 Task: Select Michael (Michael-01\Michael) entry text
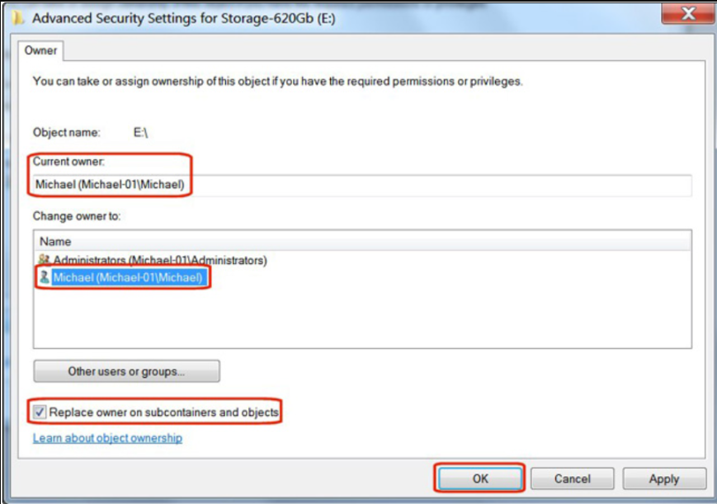pyautogui.click(x=127, y=278)
